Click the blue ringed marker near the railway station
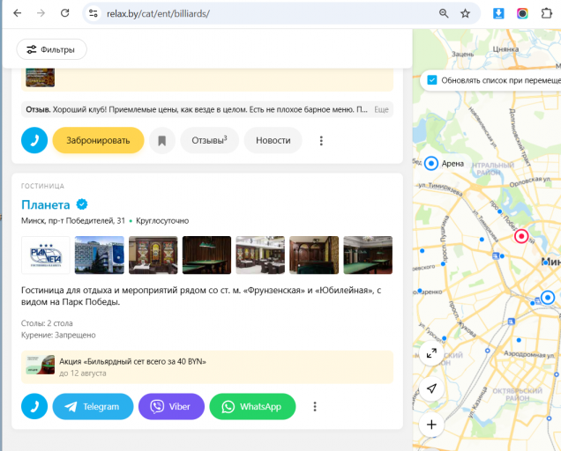The width and height of the screenshot is (561, 451). pos(548,298)
